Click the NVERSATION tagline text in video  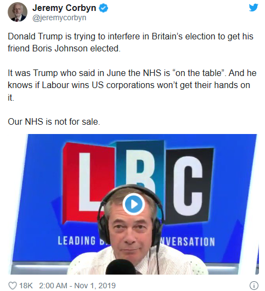click(188, 241)
